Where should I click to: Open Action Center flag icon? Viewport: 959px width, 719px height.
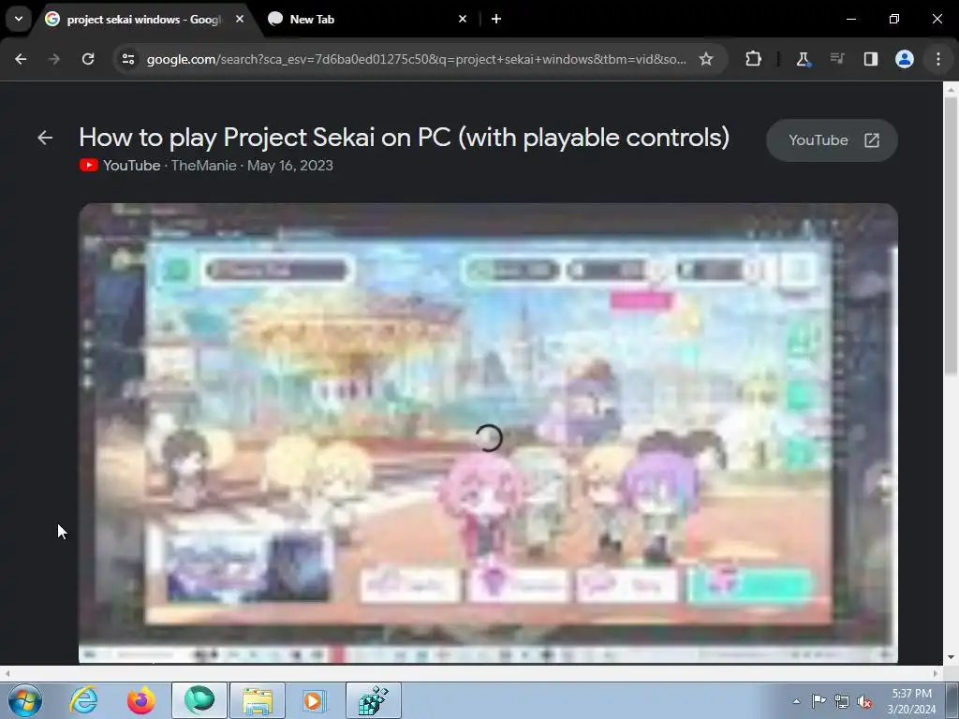click(x=819, y=701)
